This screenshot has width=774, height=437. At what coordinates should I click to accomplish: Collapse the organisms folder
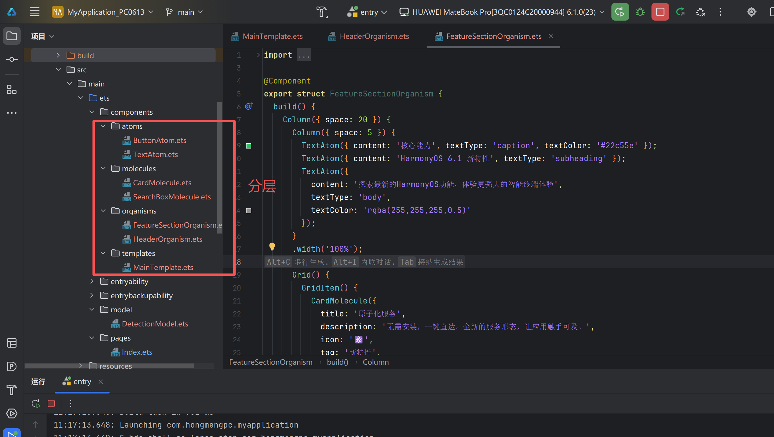pyautogui.click(x=103, y=210)
